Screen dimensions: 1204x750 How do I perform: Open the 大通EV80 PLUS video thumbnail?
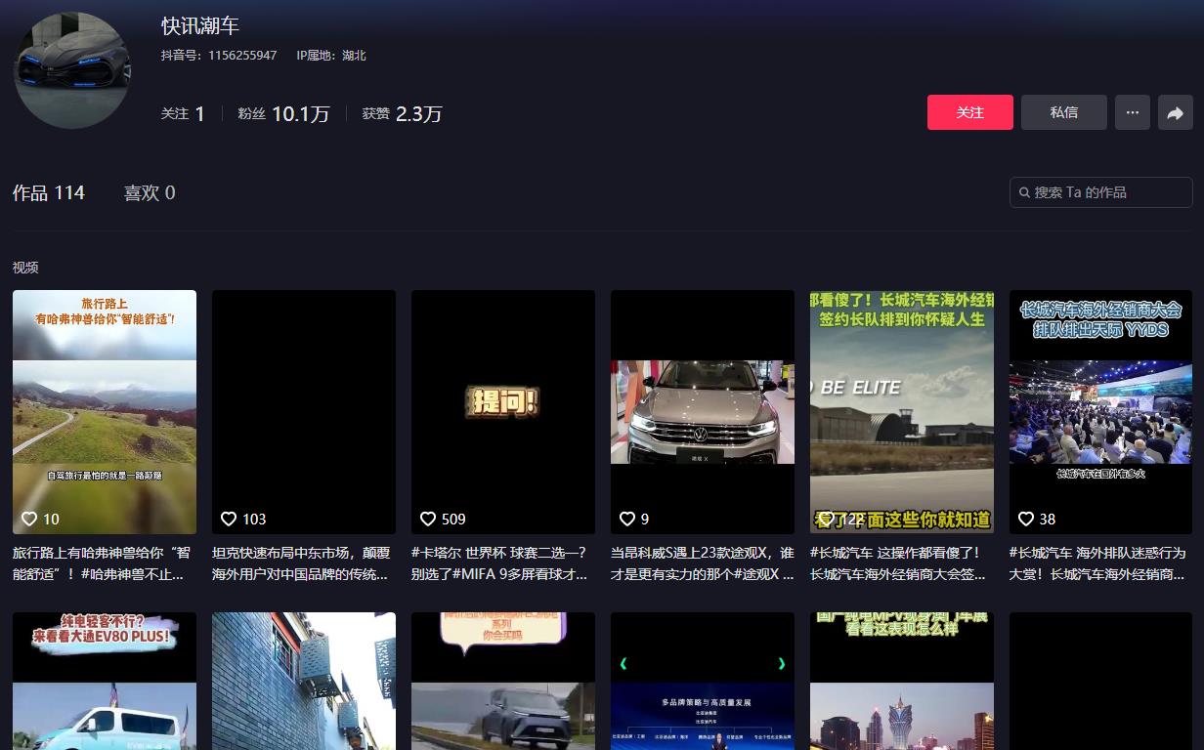(105, 682)
